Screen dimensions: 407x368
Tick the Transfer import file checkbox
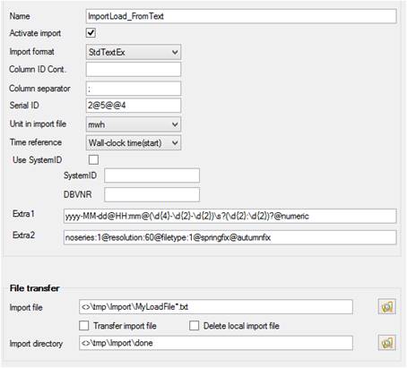point(84,325)
